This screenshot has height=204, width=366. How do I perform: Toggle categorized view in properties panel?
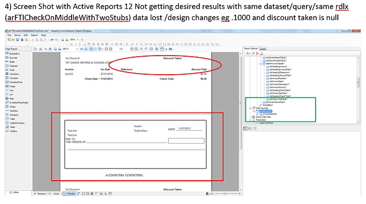(x=245, y=128)
